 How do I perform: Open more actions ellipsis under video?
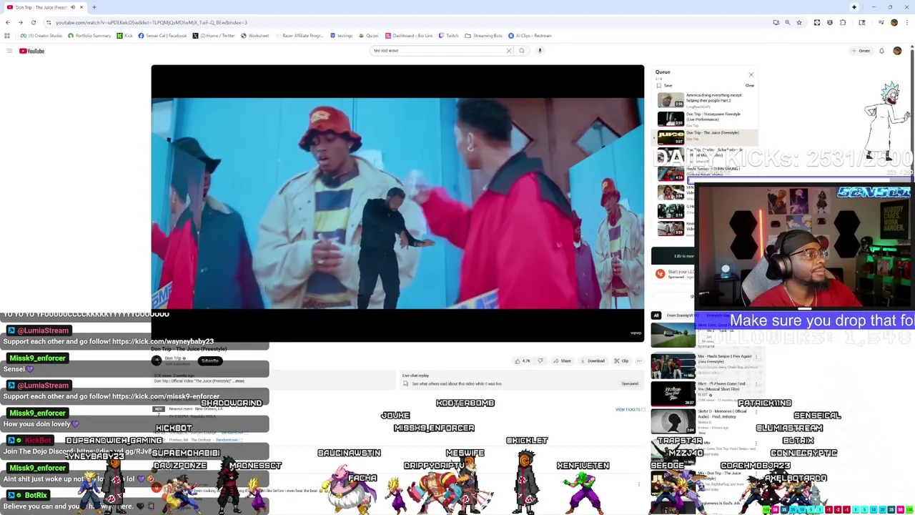(x=639, y=360)
